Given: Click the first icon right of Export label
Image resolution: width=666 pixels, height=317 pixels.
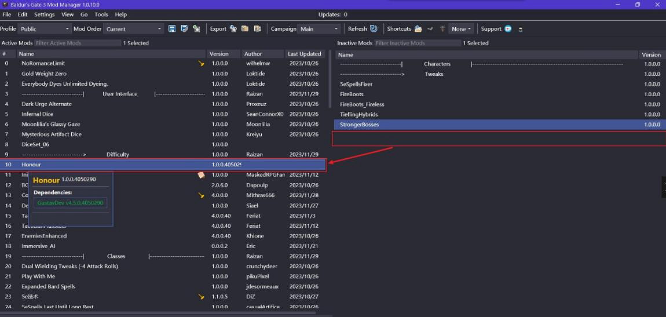Looking at the screenshot, I should click(x=233, y=29).
